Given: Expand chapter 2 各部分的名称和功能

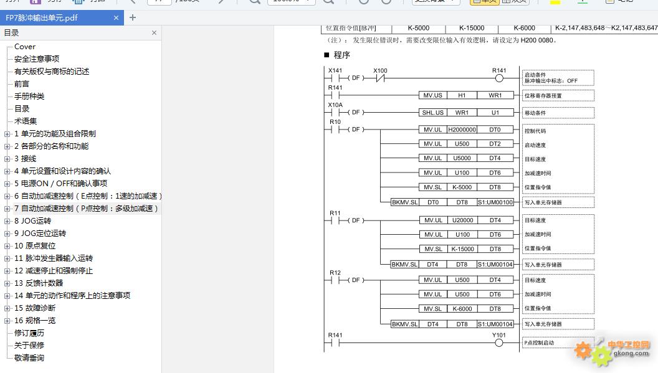Looking at the screenshot, I should 7,146.
